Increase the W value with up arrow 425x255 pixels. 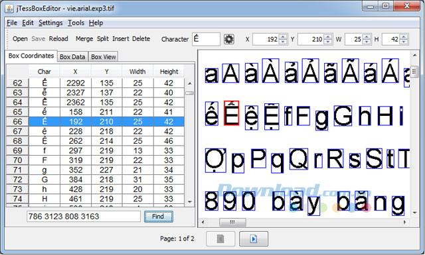[x=367, y=37]
